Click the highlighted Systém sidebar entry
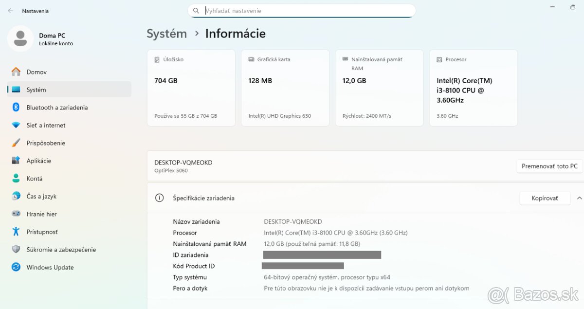584x309 pixels. coord(37,89)
